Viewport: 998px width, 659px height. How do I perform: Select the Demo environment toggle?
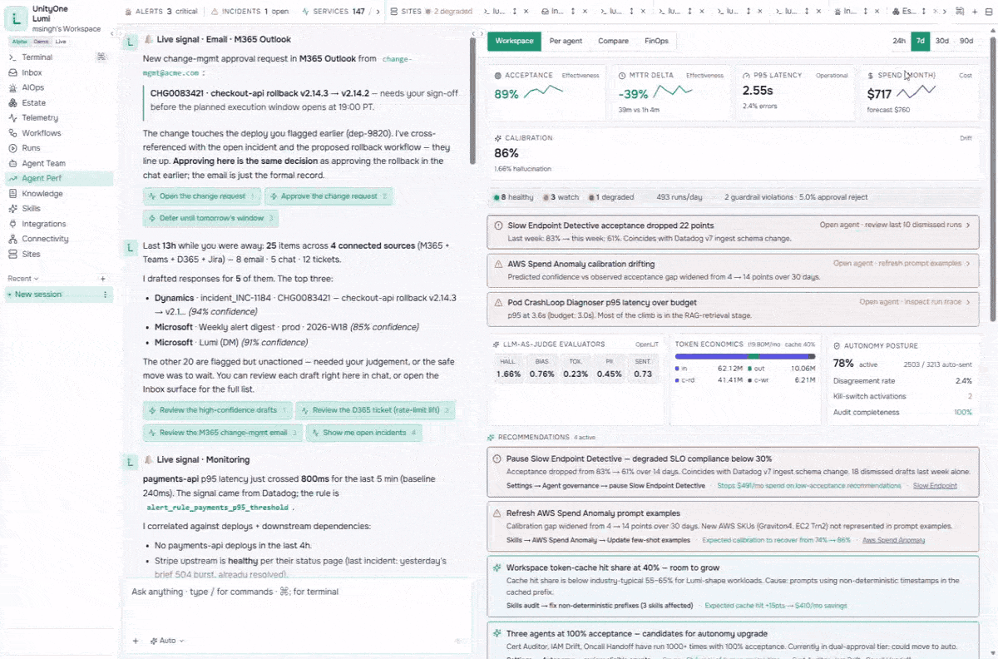click(40, 42)
